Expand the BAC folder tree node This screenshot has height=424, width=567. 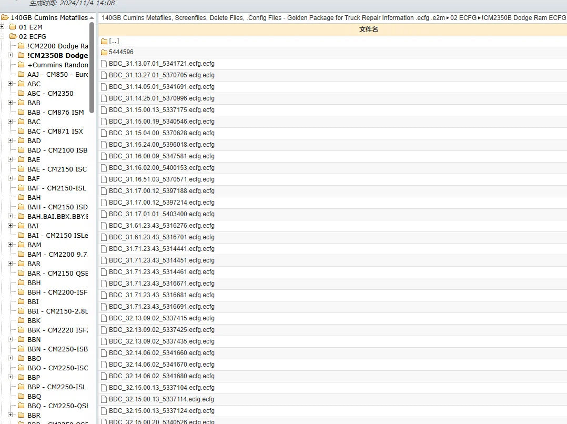pyautogui.click(x=11, y=122)
